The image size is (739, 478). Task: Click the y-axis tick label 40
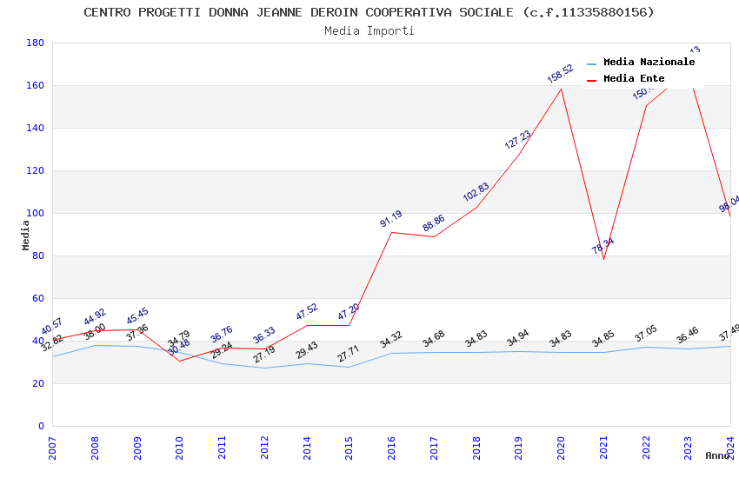(x=38, y=341)
